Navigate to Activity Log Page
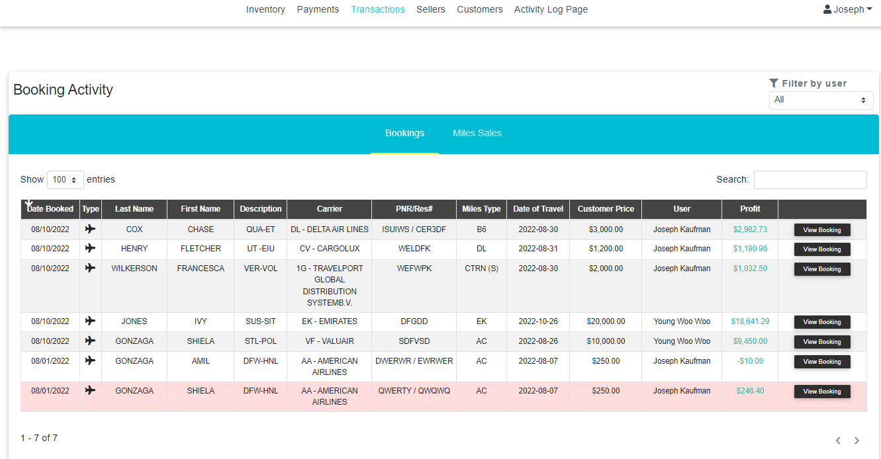The width and height of the screenshot is (881, 459). coord(551,9)
